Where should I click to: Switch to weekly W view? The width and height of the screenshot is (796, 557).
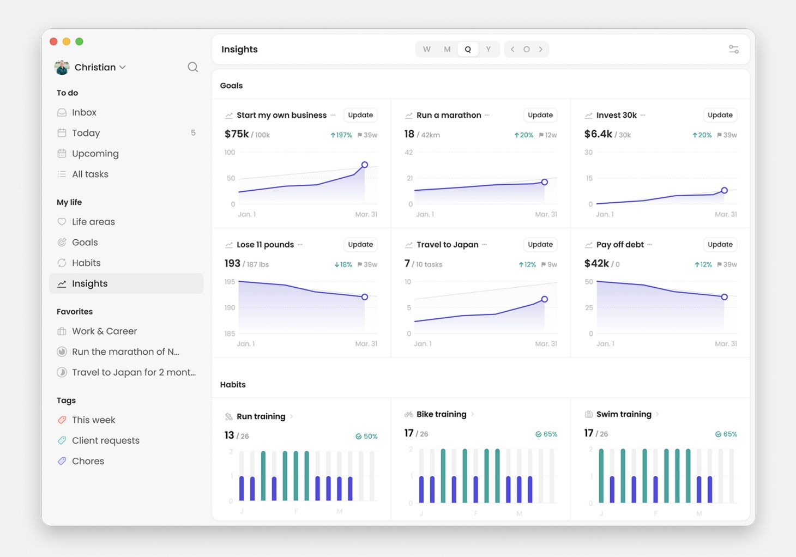coord(427,49)
